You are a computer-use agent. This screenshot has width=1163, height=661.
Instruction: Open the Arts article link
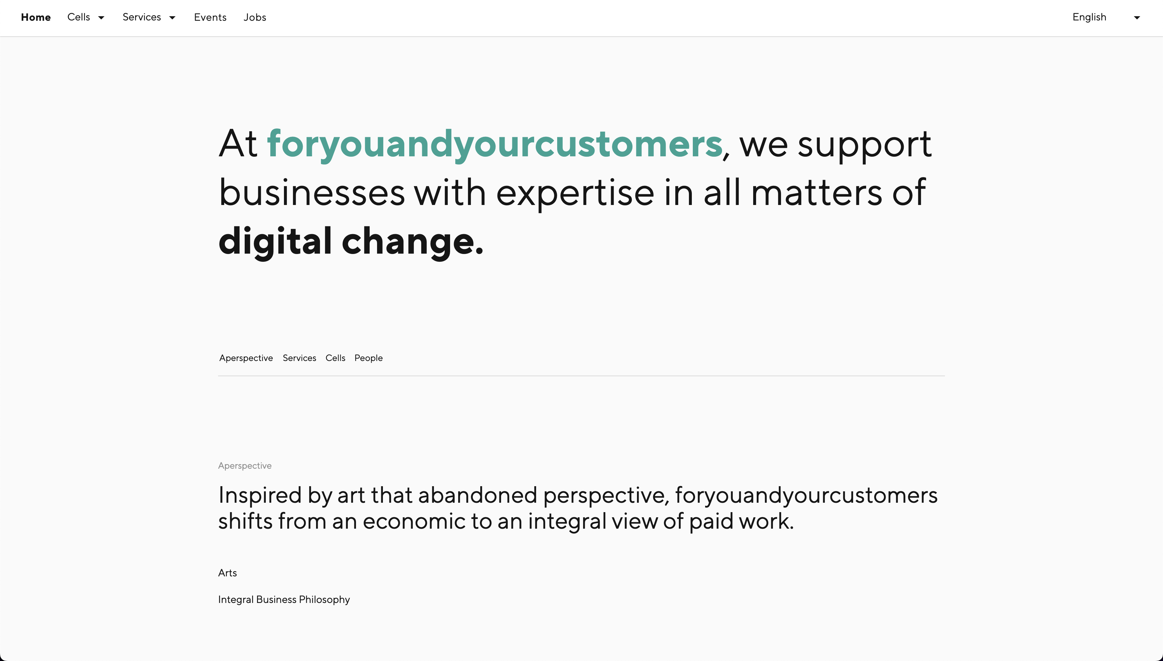227,572
